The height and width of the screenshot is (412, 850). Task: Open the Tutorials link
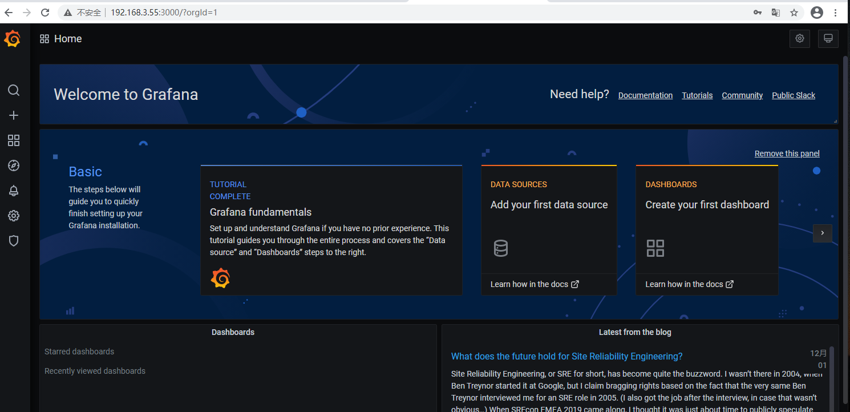pos(697,95)
